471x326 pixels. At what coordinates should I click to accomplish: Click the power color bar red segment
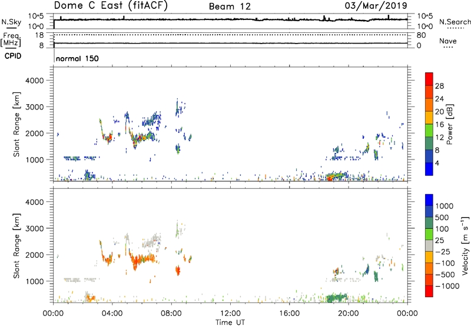pyautogui.click(x=429, y=79)
